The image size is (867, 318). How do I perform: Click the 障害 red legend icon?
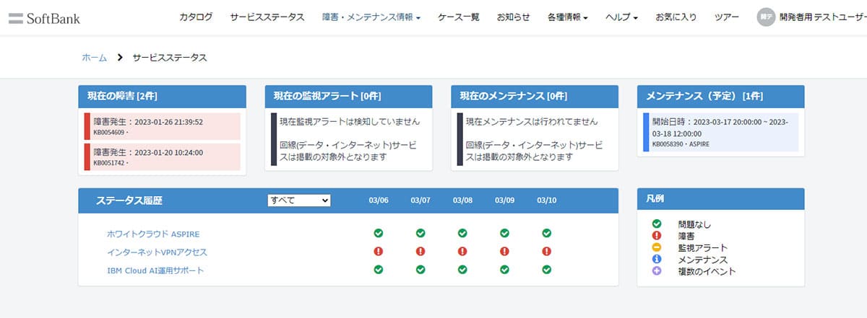point(657,236)
